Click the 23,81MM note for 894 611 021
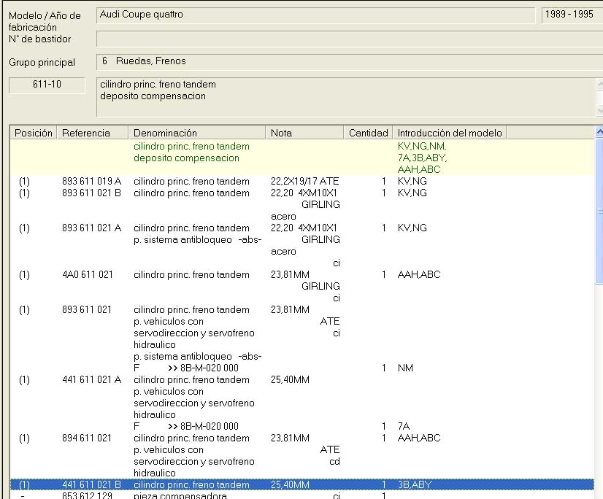Screen dimensions: 603x499 tap(290, 438)
